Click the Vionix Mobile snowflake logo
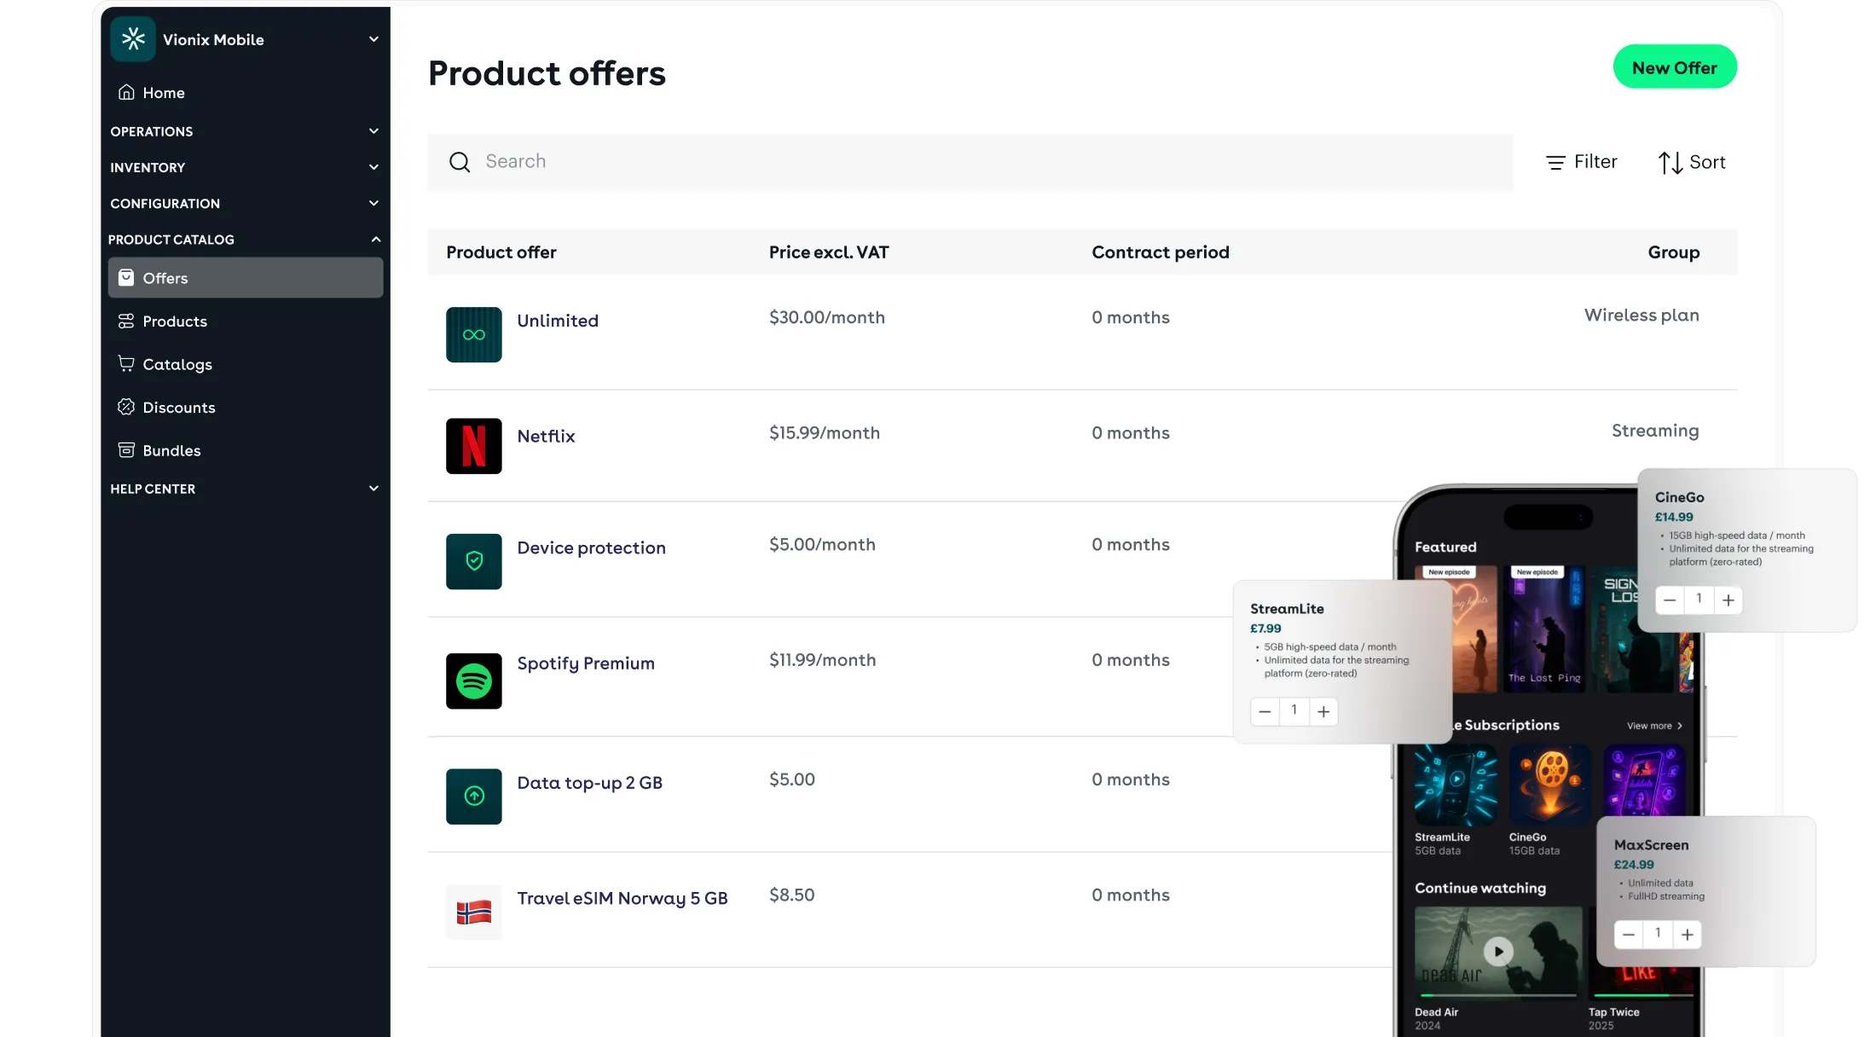The height and width of the screenshot is (1037, 1876). (x=133, y=39)
